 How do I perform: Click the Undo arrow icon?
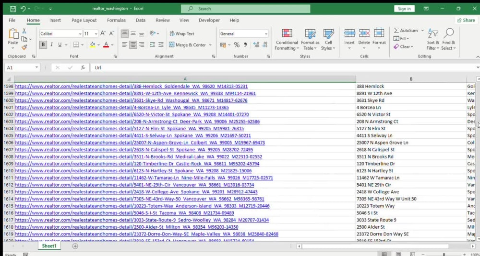(x=23, y=9)
